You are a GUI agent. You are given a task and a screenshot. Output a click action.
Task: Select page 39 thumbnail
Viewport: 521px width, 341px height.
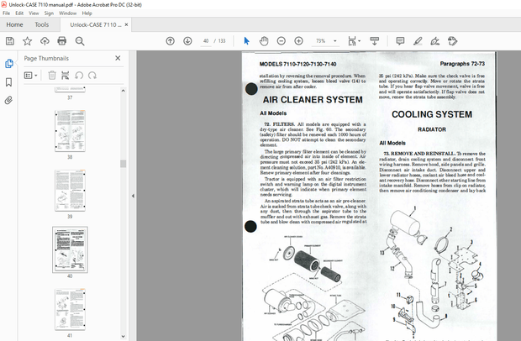70,191
